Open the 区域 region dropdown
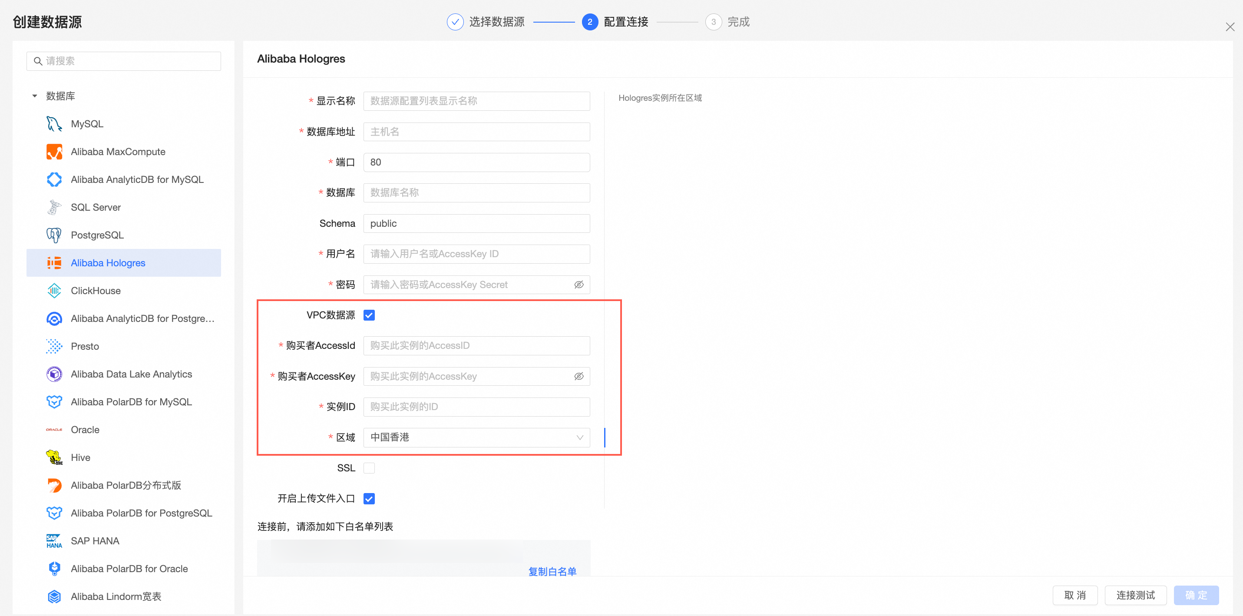The height and width of the screenshot is (616, 1243). coord(476,437)
